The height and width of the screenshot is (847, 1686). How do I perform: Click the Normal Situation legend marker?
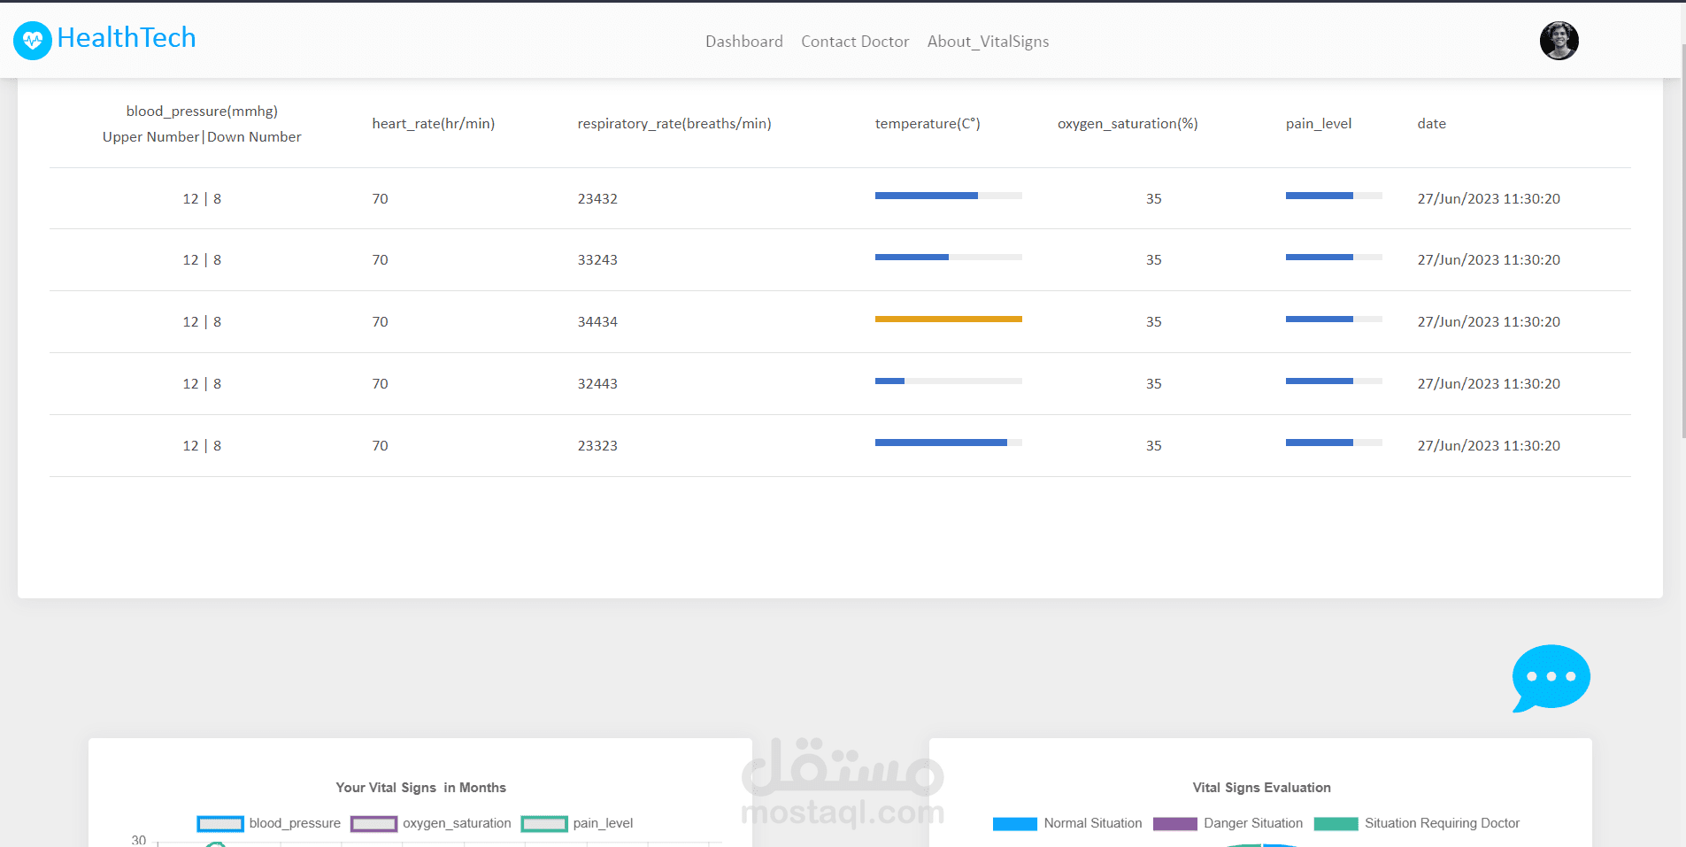click(x=1015, y=823)
